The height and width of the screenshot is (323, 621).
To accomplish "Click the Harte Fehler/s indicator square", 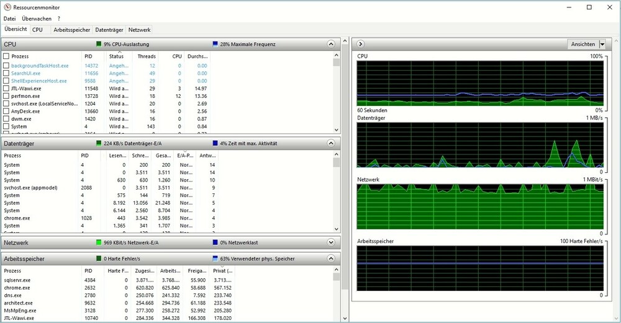I will pos(99,259).
